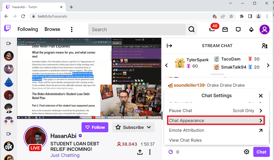This screenshot has width=274, height=160.
Task: Open the Chrome three-dot menu
Action: pos(267,16)
